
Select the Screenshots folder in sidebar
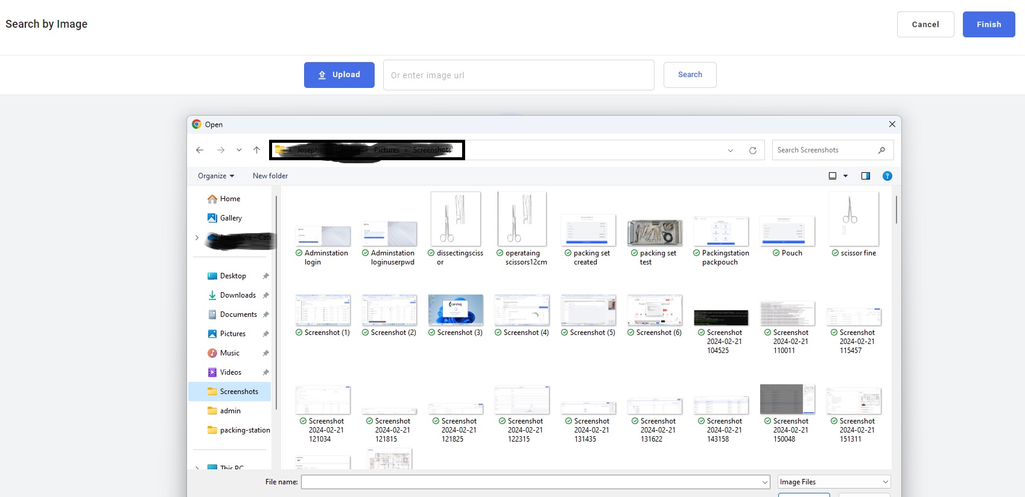[x=230, y=392]
